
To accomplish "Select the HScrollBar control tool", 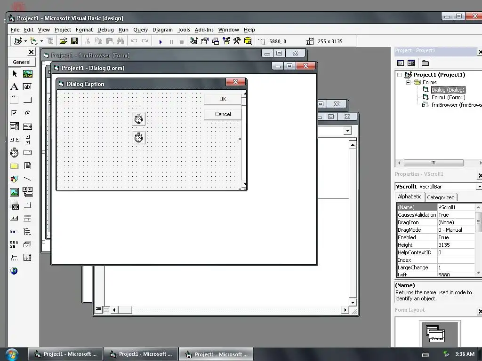I will point(15,139).
